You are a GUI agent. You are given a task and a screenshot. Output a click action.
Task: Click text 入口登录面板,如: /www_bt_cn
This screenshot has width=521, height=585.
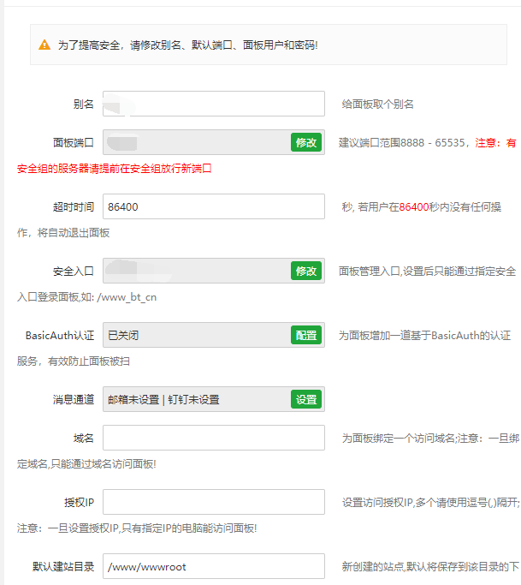86,297
